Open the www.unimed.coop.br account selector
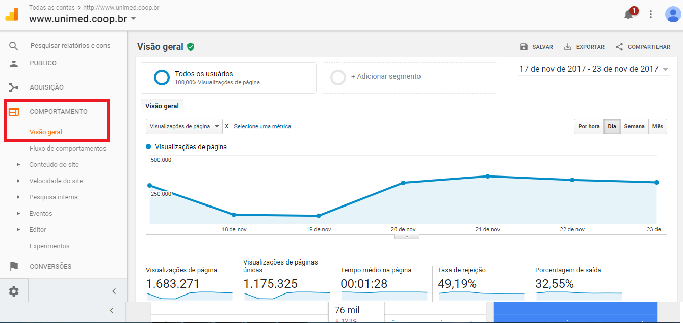The image size is (683, 323). coord(83,19)
